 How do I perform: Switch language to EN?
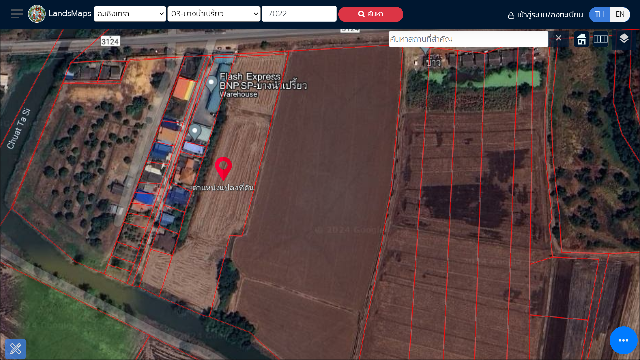620,14
